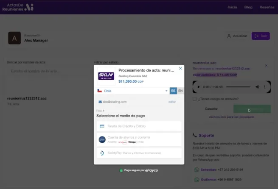Click the editar email link
The height and width of the screenshot is (189, 278).
click(172, 102)
